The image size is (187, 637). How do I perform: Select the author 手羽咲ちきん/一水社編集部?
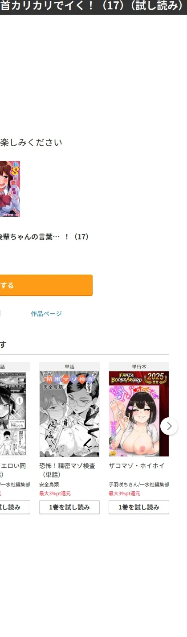[139, 485]
